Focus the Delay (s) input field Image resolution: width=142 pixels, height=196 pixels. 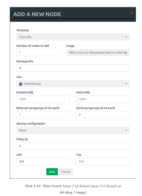click(x=73, y=146)
